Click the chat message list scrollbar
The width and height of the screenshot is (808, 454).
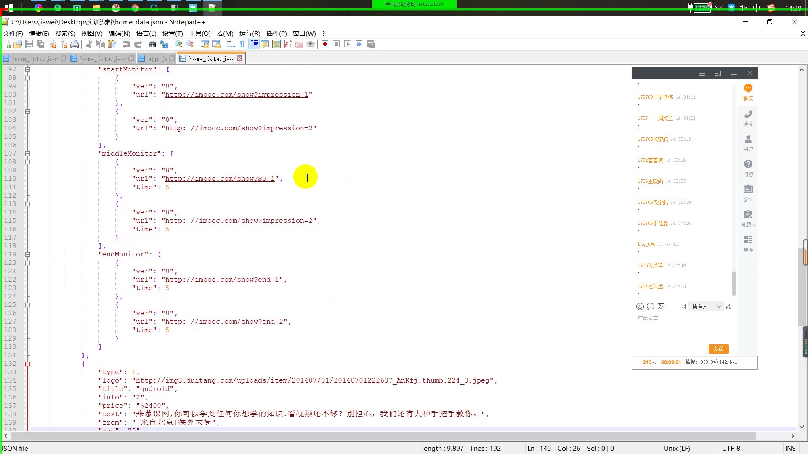(734, 283)
